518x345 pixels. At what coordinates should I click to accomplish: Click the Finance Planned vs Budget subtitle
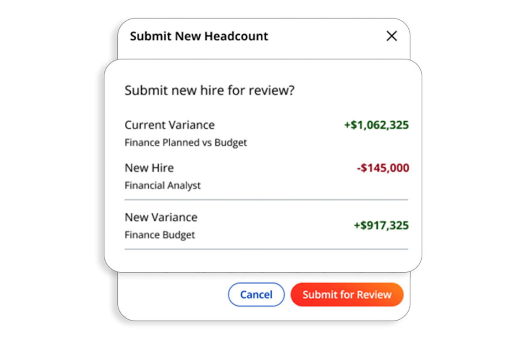click(186, 143)
